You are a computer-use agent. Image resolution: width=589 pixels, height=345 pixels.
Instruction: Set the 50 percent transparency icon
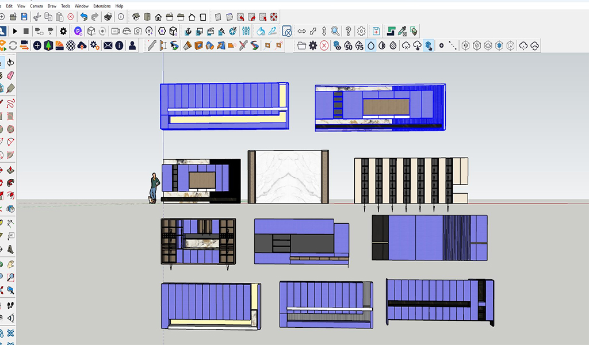coord(348,45)
